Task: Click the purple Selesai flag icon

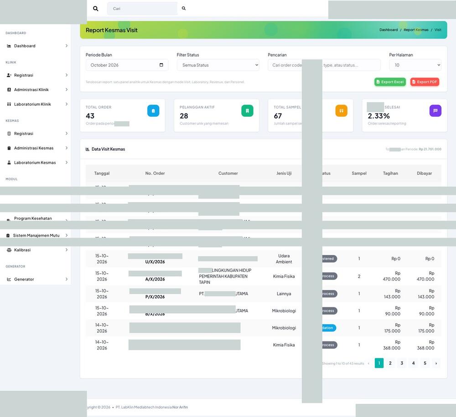Action: click(x=435, y=111)
